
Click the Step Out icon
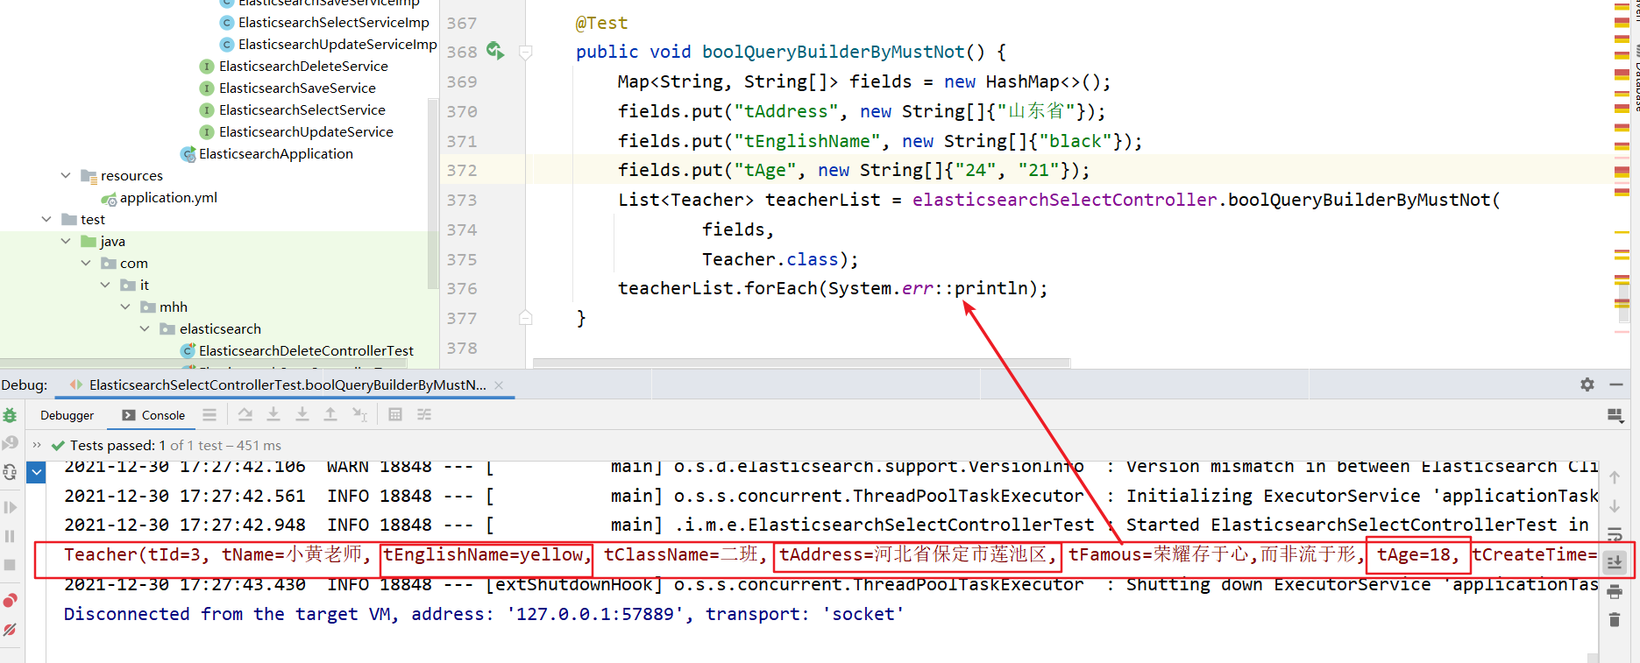click(x=330, y=415)
